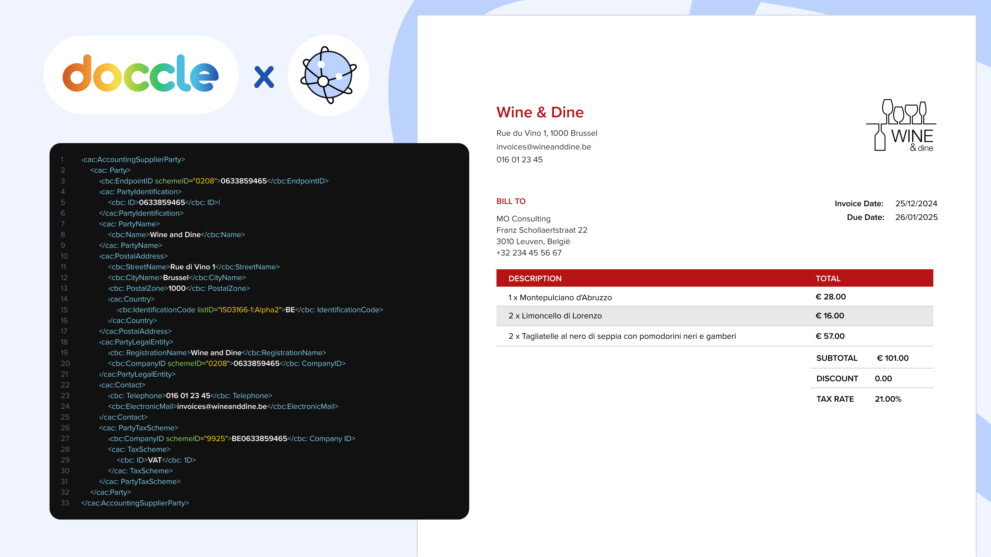Image resolution: width=991 pixels, height=557 pixels.
Task: Click the MO Consulting name
Action: (523, 219)
